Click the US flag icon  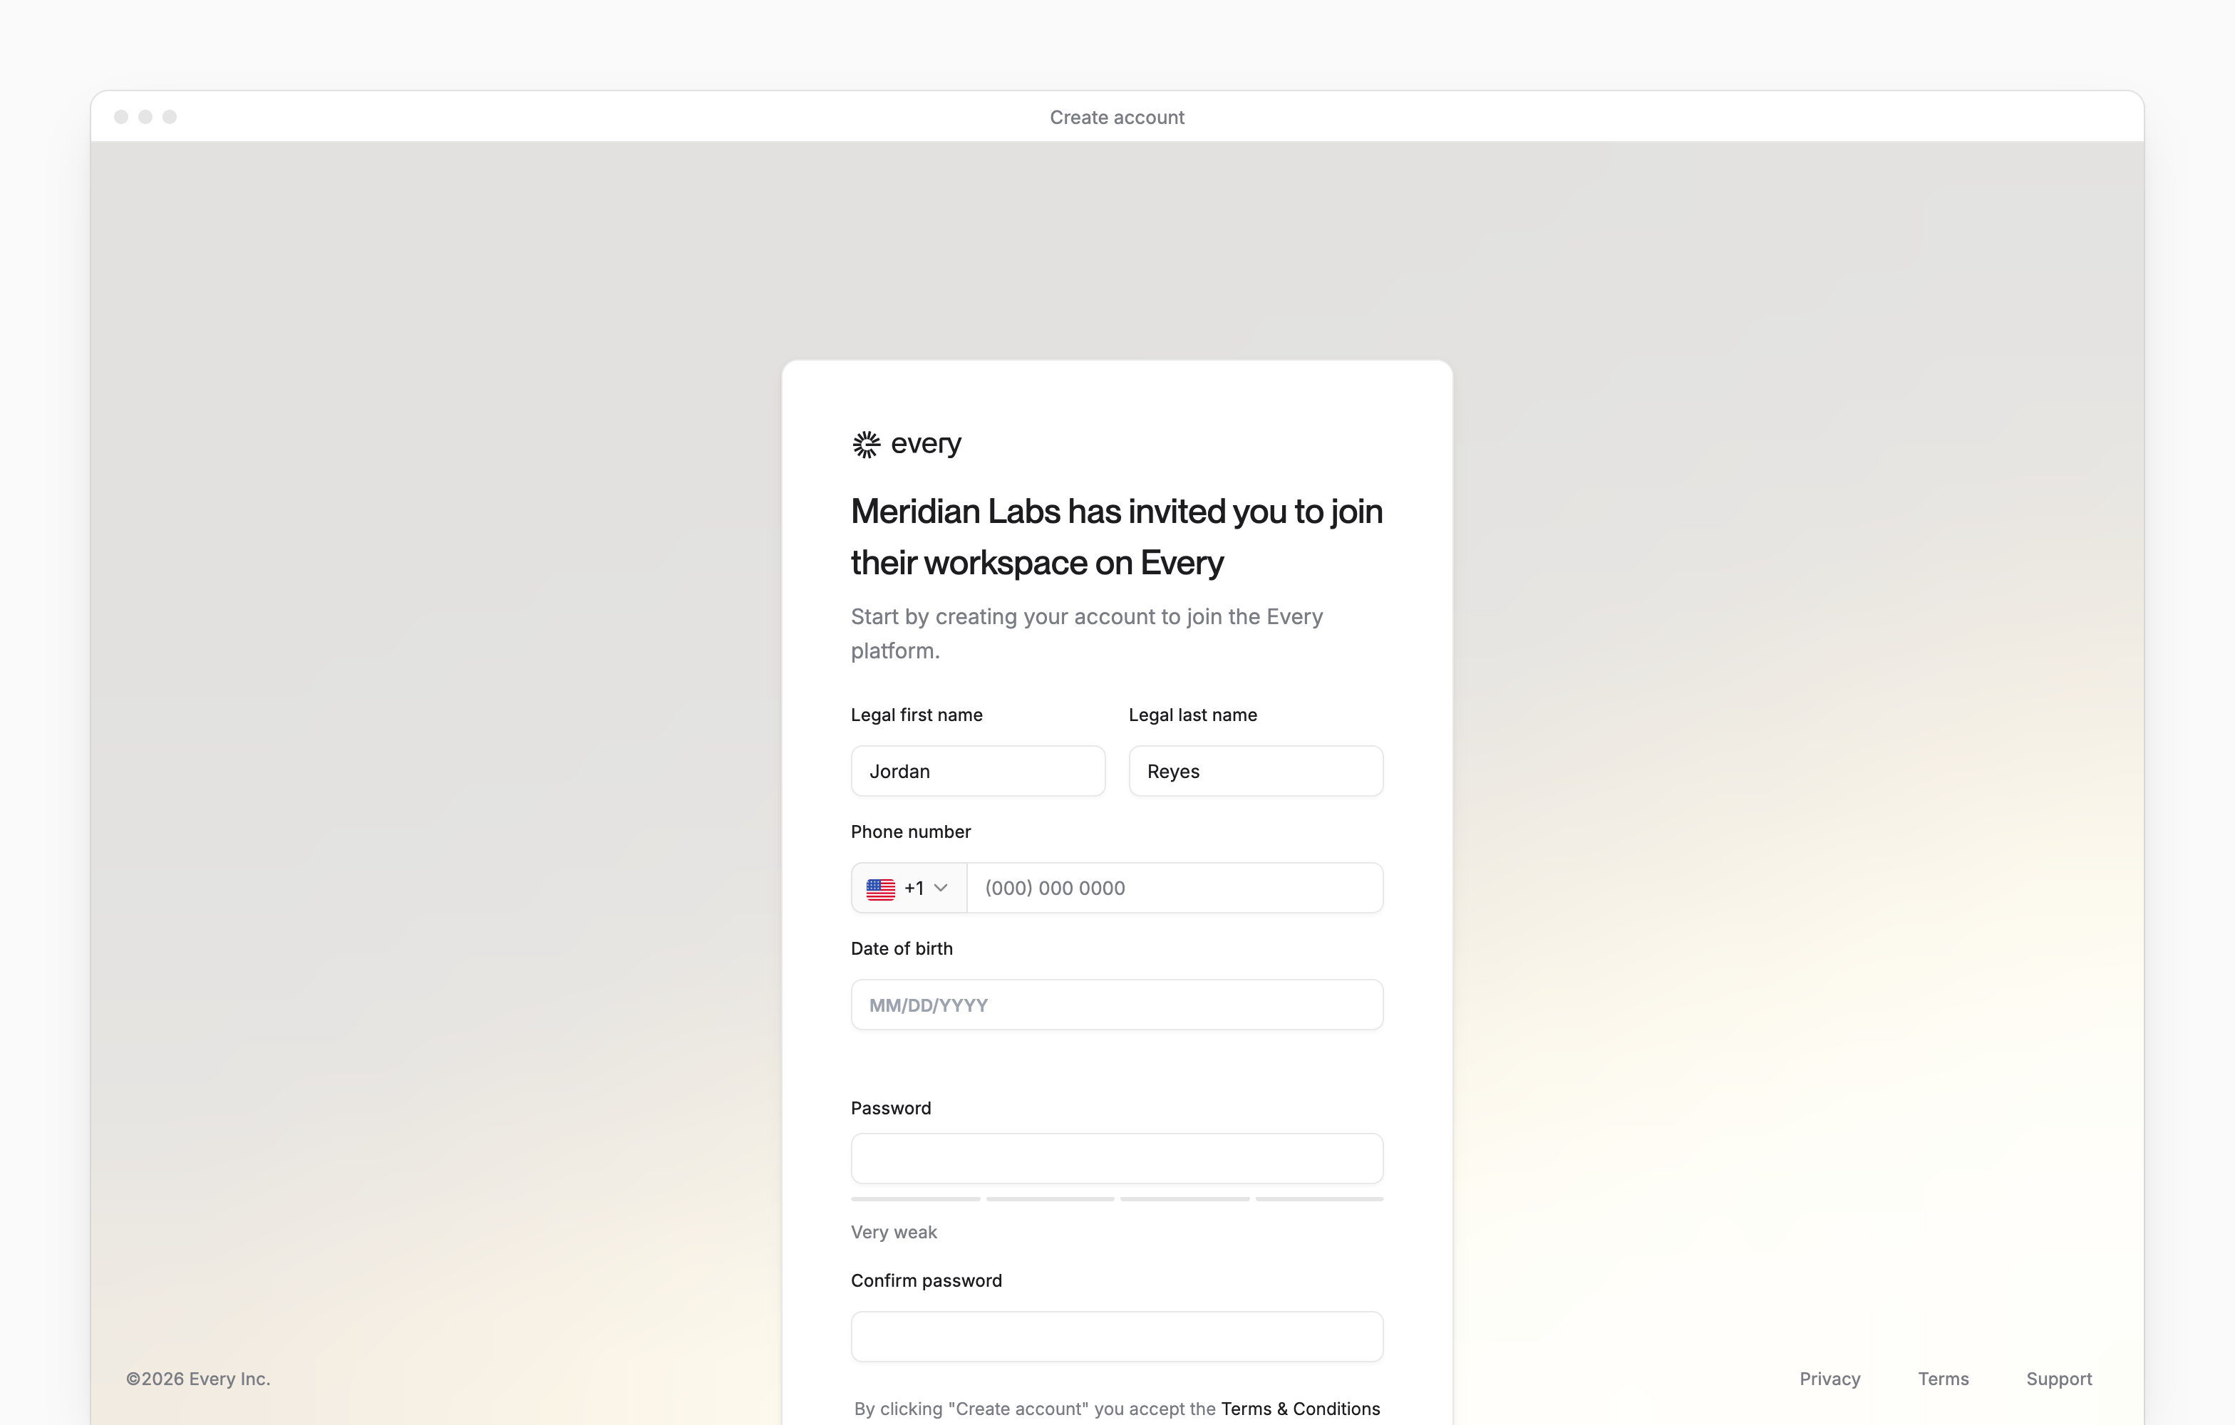coord(880,888)
